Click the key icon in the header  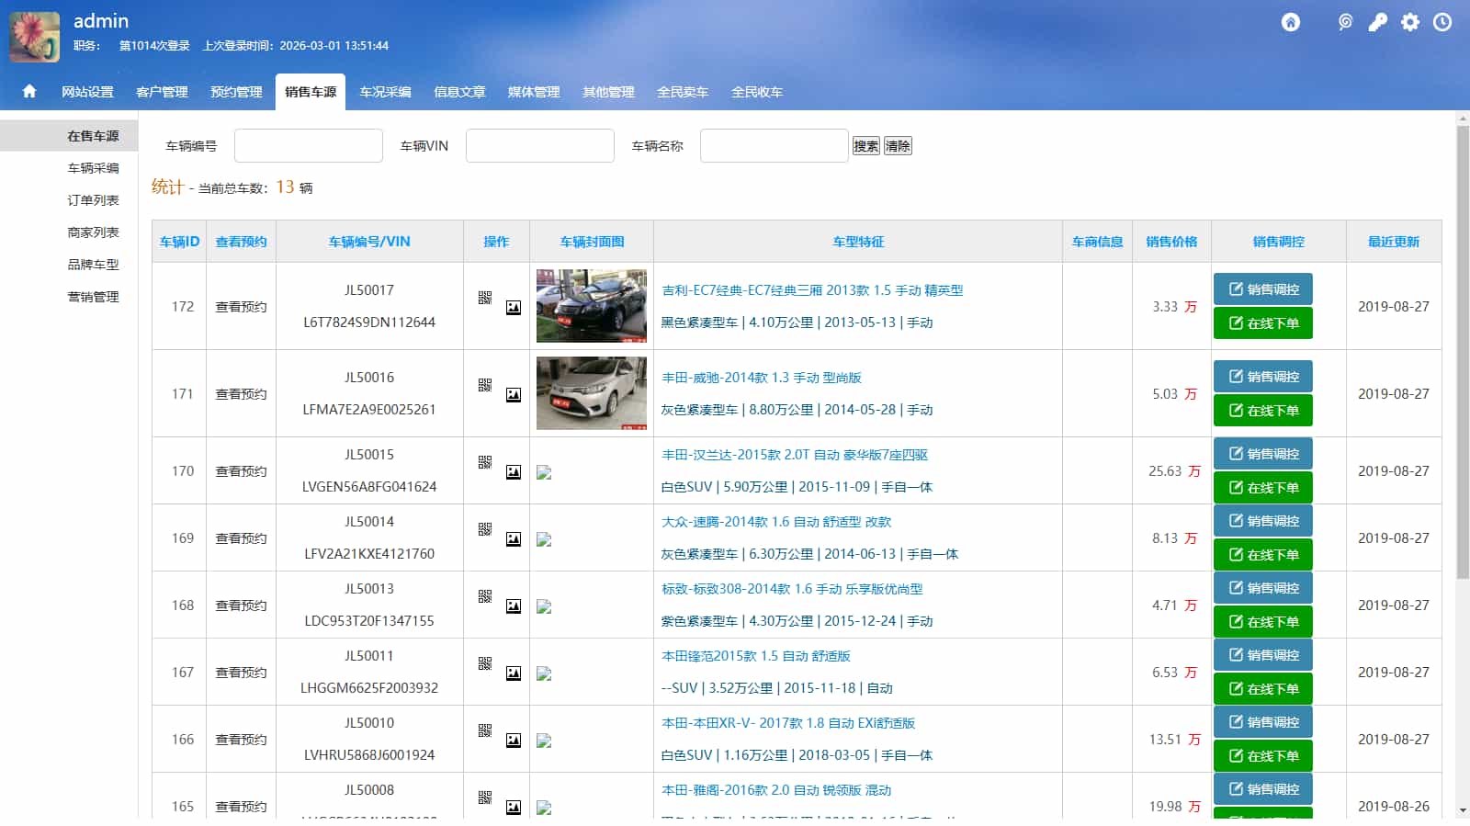[x=1377, y=22]
